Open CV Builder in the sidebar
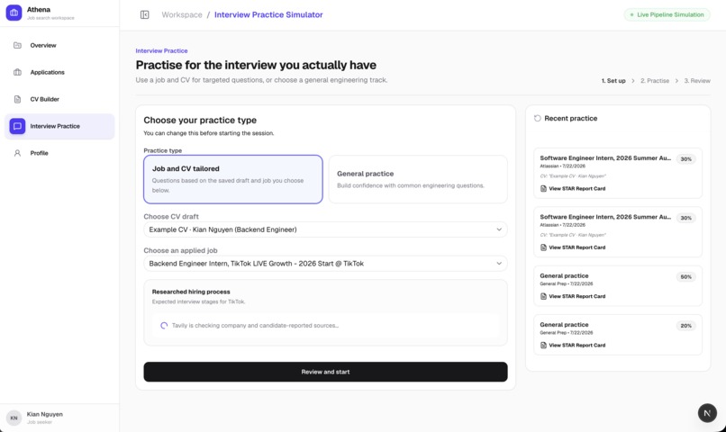This screenshot has width=726, height=432. click(59, 99)
